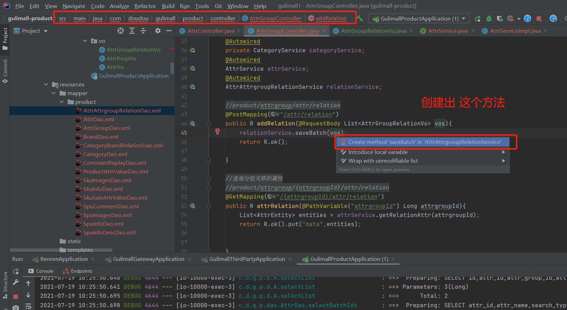Click the locate target icon in Project panel
This screenshot has height=310, width=567.
pos(121,31)
